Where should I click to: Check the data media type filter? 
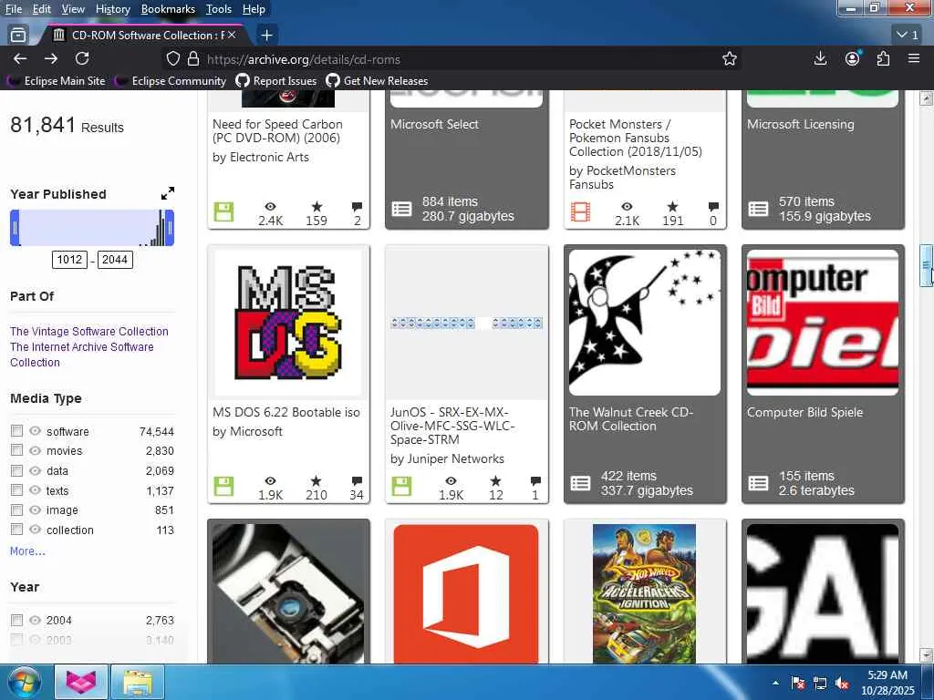(x=16, y=470)
